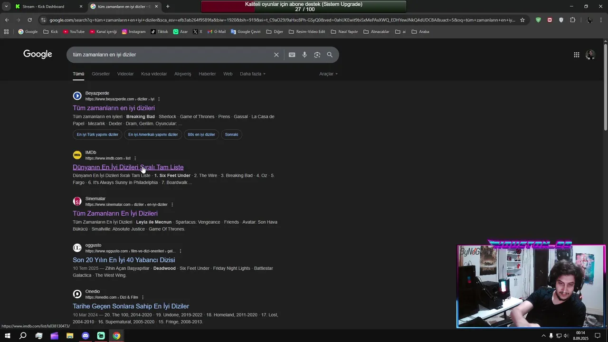Show hidden system tray icons chevron
Viewport: 608px width, 342px height.
tap(543, 336)
